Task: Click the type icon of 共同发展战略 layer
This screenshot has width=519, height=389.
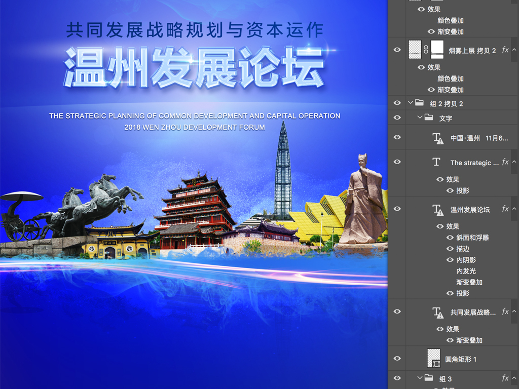Action: 438,313
